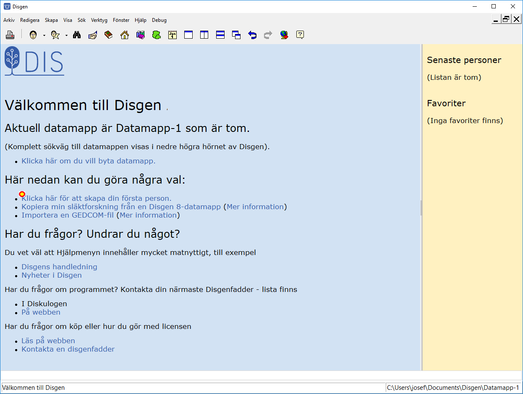Click Kopiera min släktforskning från Disgen 8-datamapp

[x=121, y=207]
